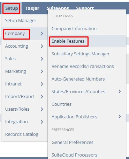129x159 pixels.
Task: Expand the Integration submenu chevron
Action: pos(42,122)
